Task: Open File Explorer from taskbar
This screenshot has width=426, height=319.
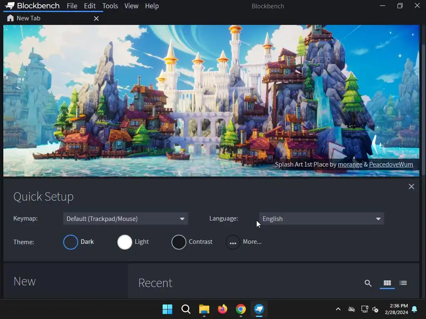Action: tap(204, 309)
